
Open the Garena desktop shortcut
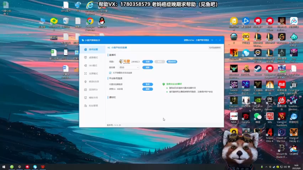click(x=246, y=118)
